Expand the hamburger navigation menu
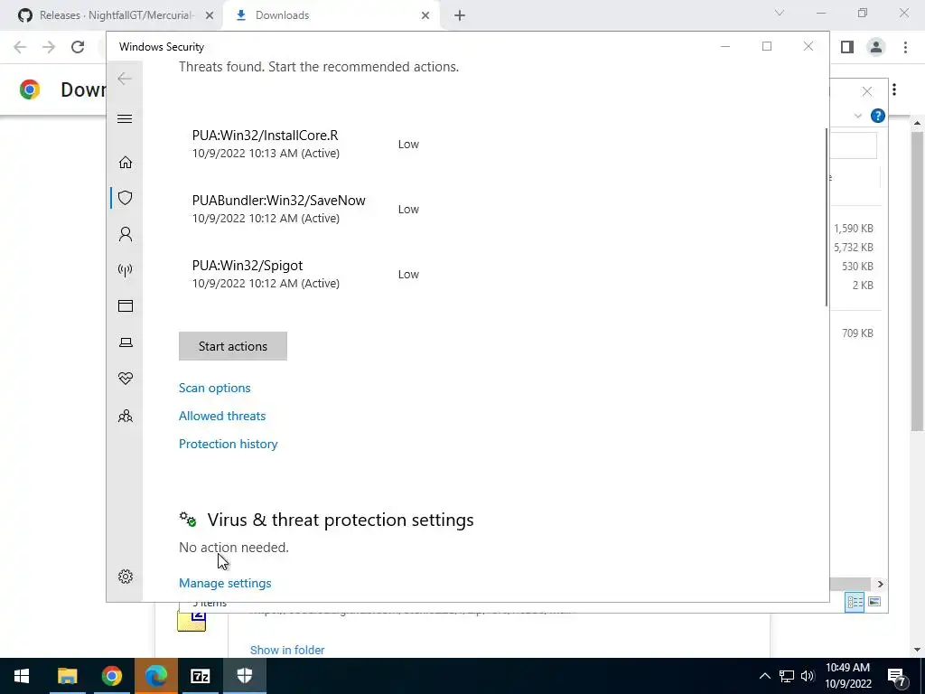This screenshot has width=925, height=694. 125,118
